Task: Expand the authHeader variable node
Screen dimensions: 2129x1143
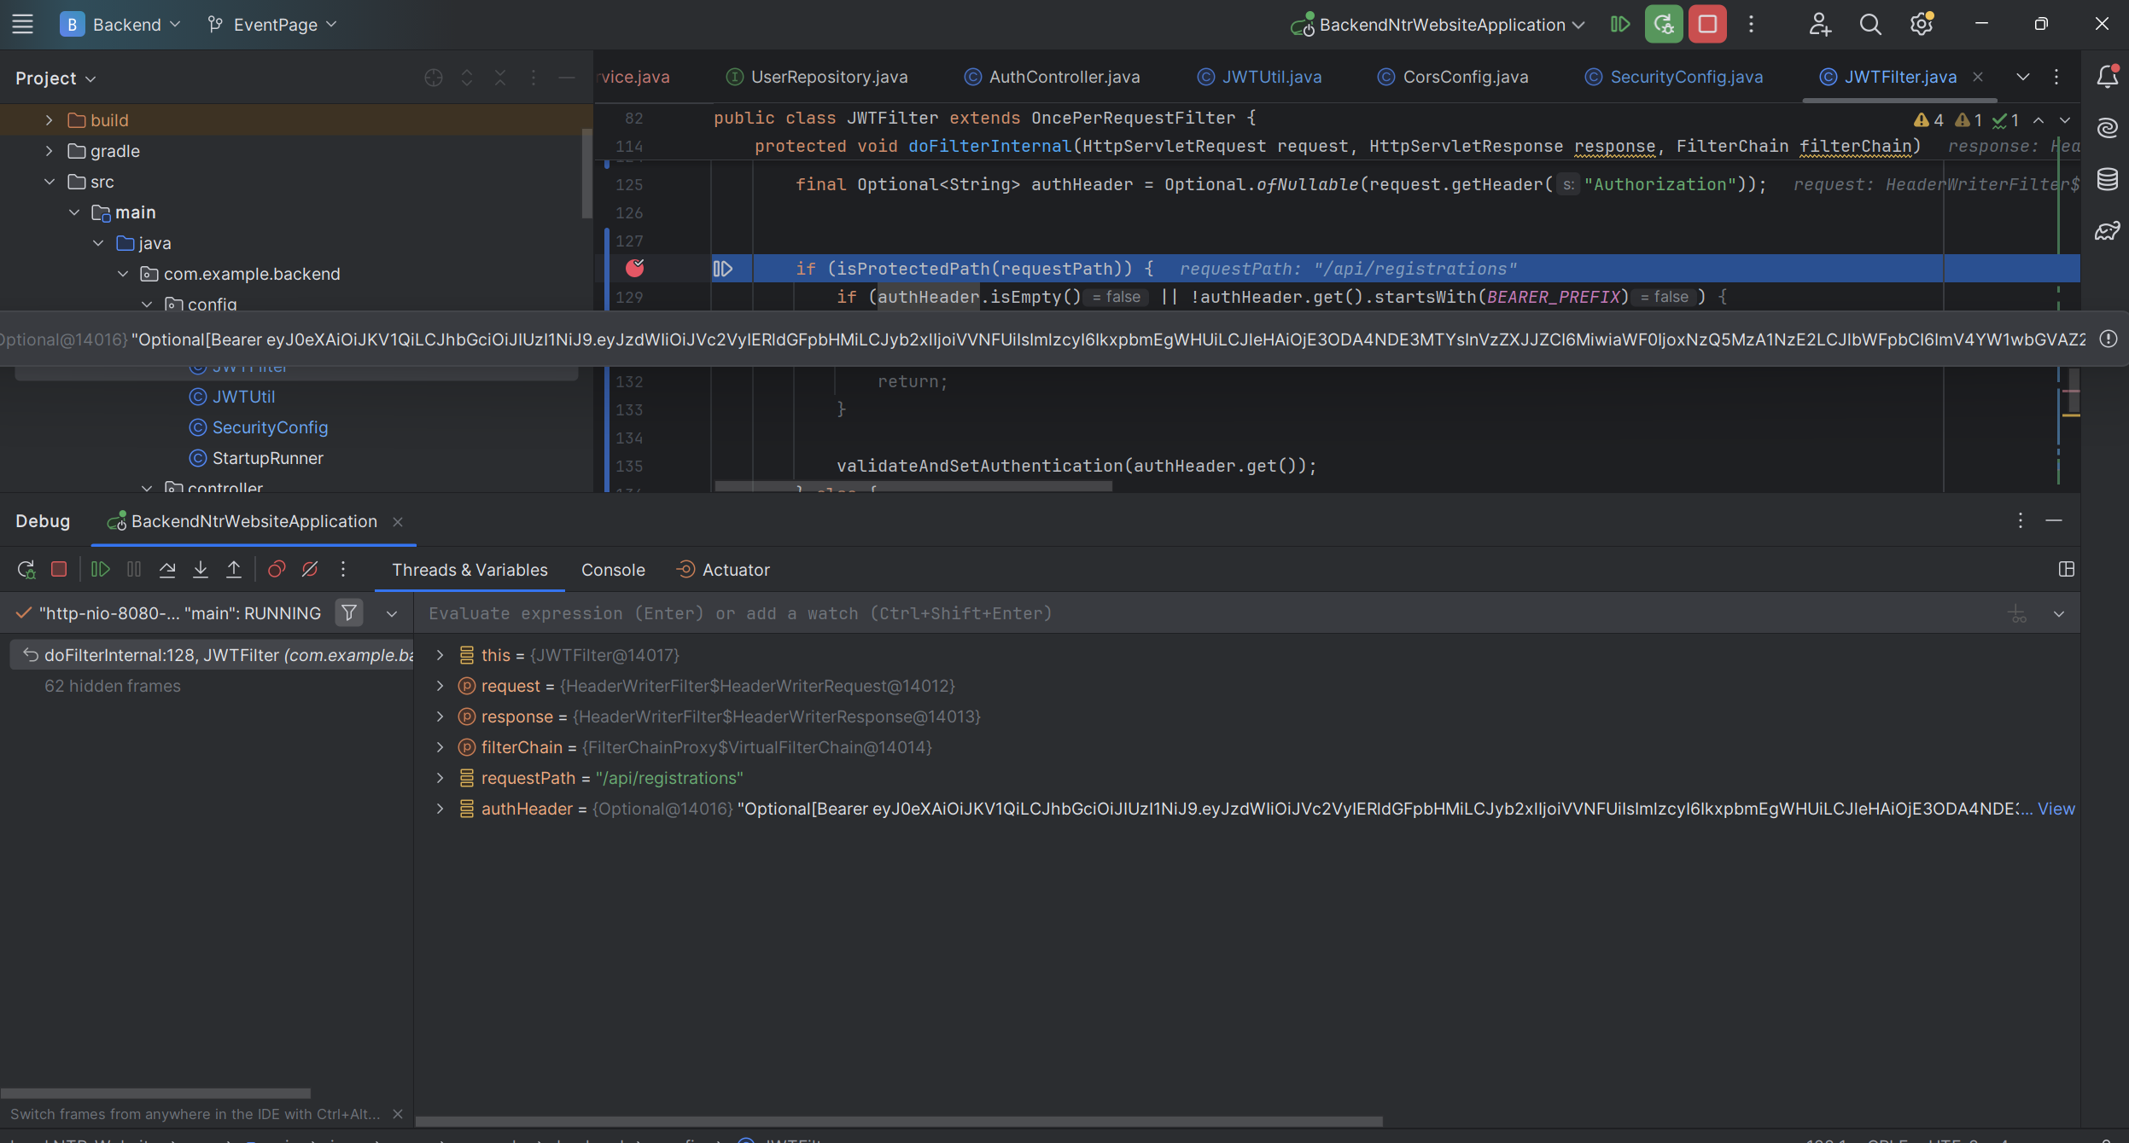Action: 440,809
